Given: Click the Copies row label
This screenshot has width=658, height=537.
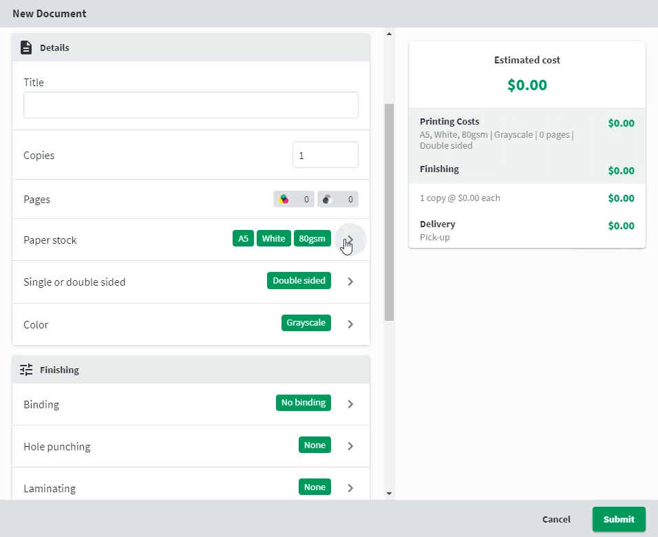Looking at the screenshot, I should 39,155.
